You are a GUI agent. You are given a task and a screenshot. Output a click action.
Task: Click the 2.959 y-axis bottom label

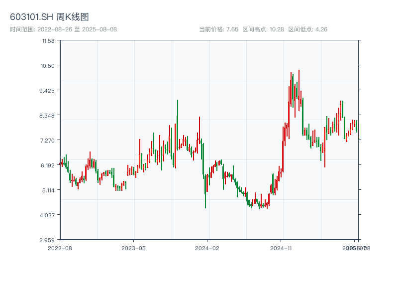(x=48, y=240)
